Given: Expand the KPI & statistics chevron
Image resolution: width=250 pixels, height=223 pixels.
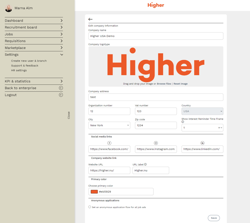Looking at the screenshot, I should 61,81.
